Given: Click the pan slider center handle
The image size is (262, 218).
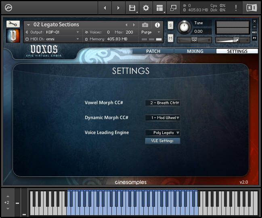Looking at the screenshot, I should [x=194, y=40].
